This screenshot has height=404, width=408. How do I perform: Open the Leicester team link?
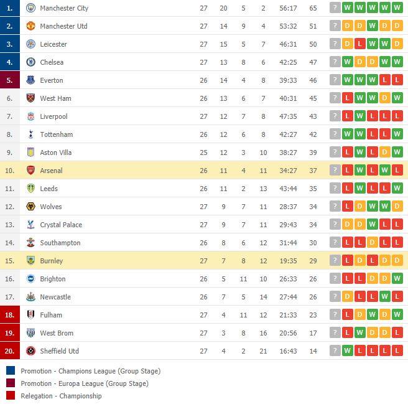[x=53, y=44]
